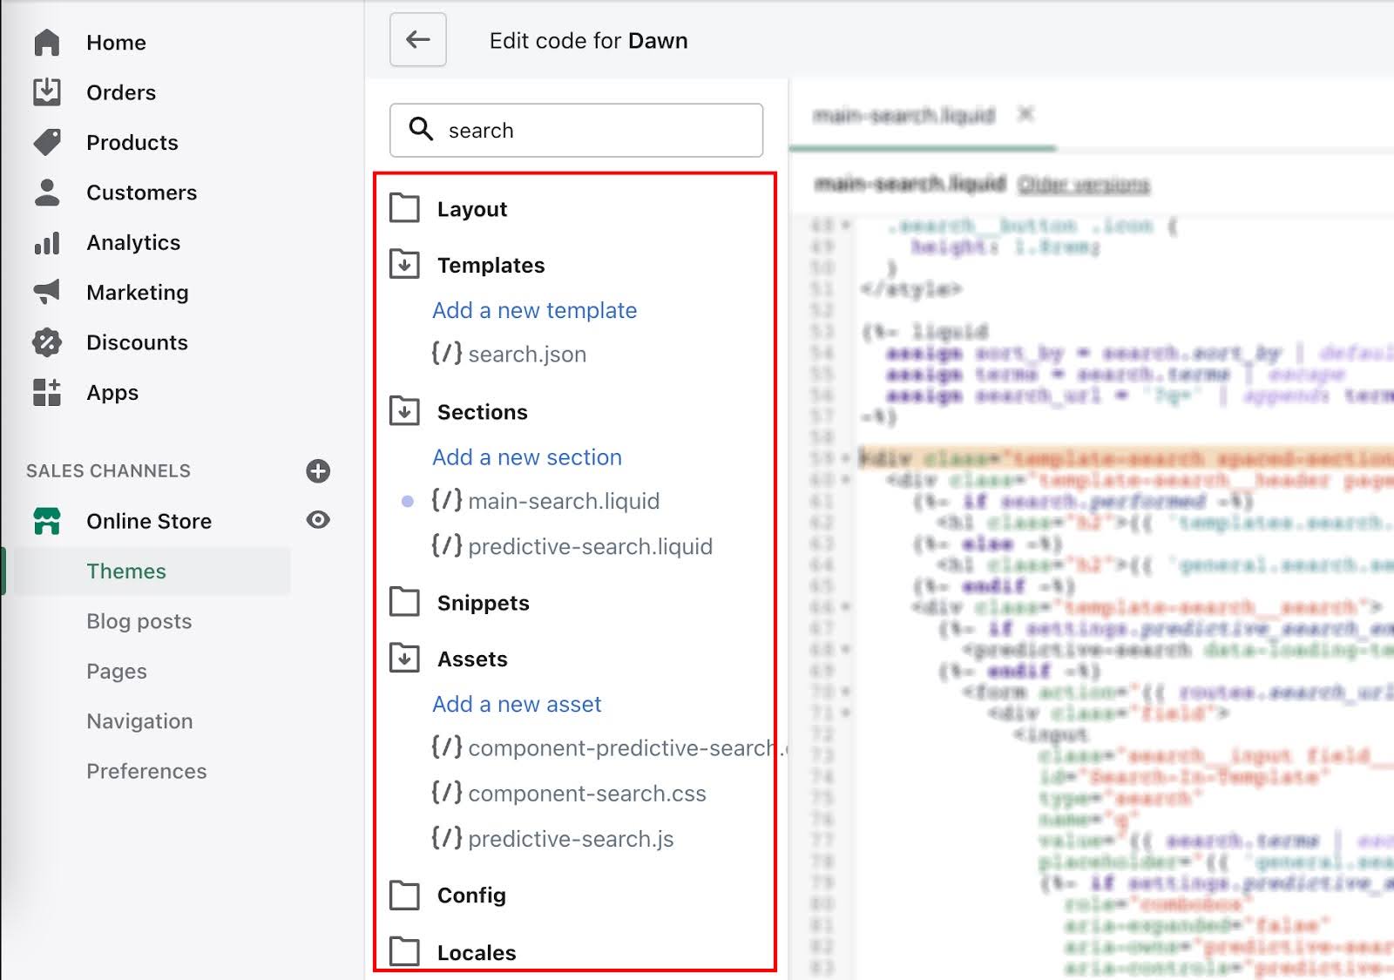Click the code icon beside search.json
This screenshot has height=980, width=1394.
[447, 353]
